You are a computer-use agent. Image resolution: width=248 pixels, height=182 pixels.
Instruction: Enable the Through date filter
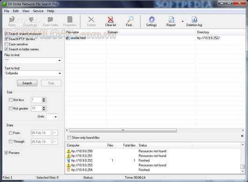[x=11, y=141]
